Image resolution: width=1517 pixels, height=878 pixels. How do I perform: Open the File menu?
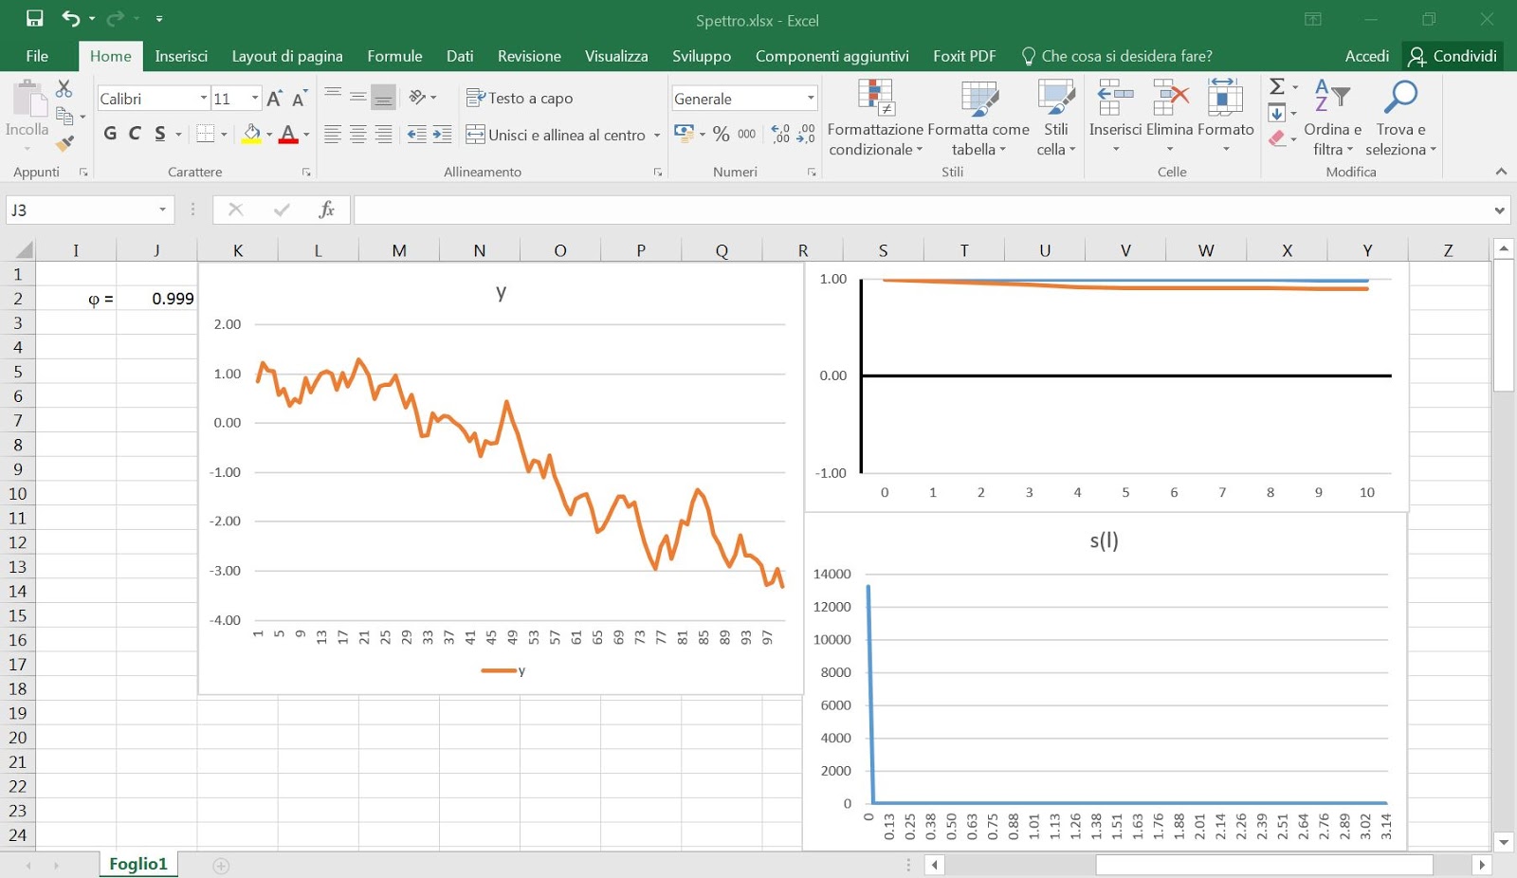37,56
